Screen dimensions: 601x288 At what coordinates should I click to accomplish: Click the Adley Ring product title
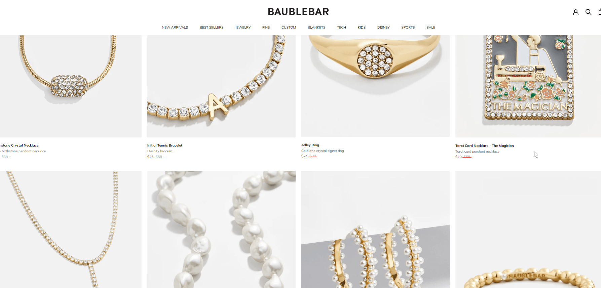click(x=310, y=145)
